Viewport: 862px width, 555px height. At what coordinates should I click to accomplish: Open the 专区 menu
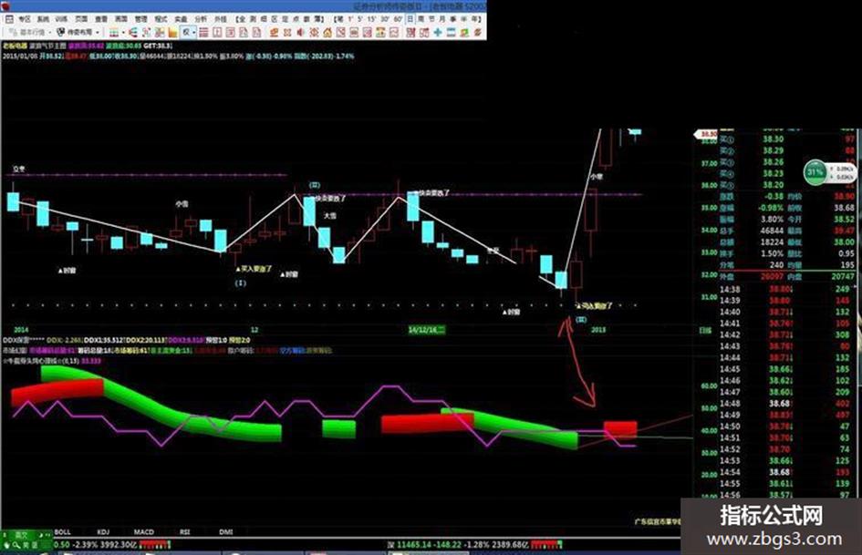point(25,19)
